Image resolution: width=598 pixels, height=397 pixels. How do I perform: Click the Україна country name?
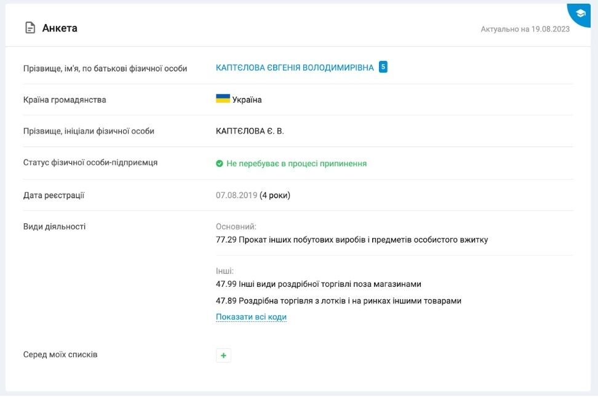(x=247, y=100)
